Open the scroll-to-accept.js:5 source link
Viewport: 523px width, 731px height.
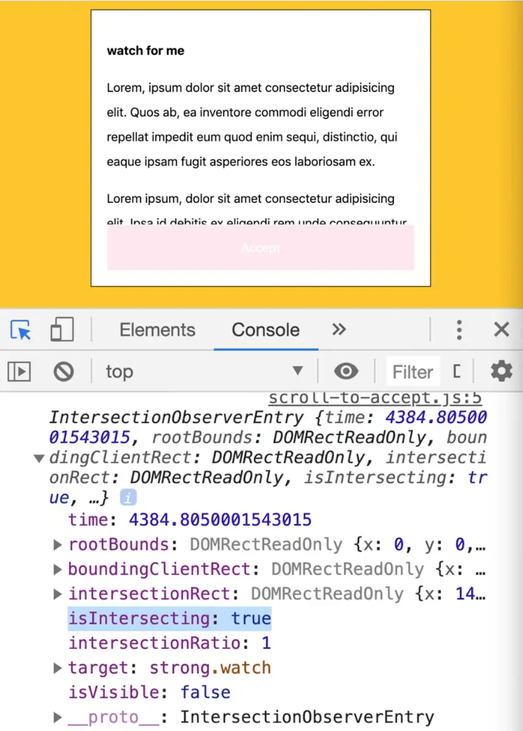pyautogui.click(x=374, y=397)
